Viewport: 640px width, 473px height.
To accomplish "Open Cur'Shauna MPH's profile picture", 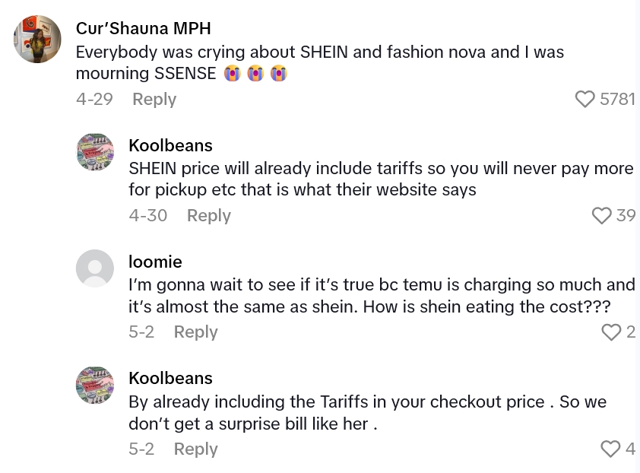I will pyautogui.click(x=37, y=39).
